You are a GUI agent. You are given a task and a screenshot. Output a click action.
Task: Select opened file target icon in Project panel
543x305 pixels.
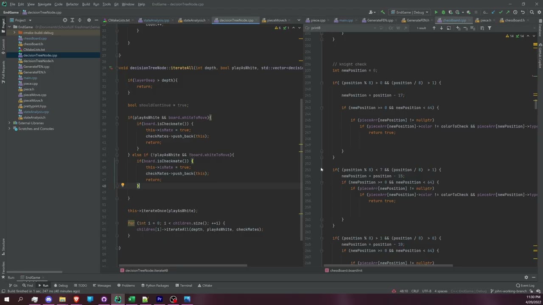[x=65, y=20]
